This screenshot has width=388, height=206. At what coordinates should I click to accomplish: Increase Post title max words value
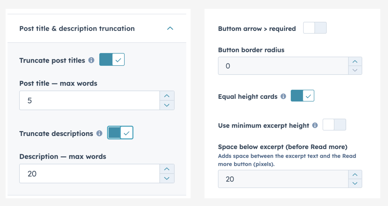tap(167, 96)
